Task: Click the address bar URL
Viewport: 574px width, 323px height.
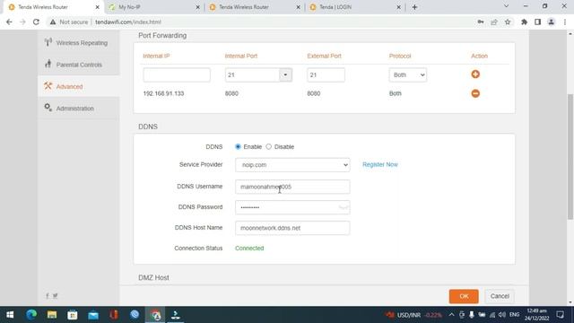Action: click(128, 22)
